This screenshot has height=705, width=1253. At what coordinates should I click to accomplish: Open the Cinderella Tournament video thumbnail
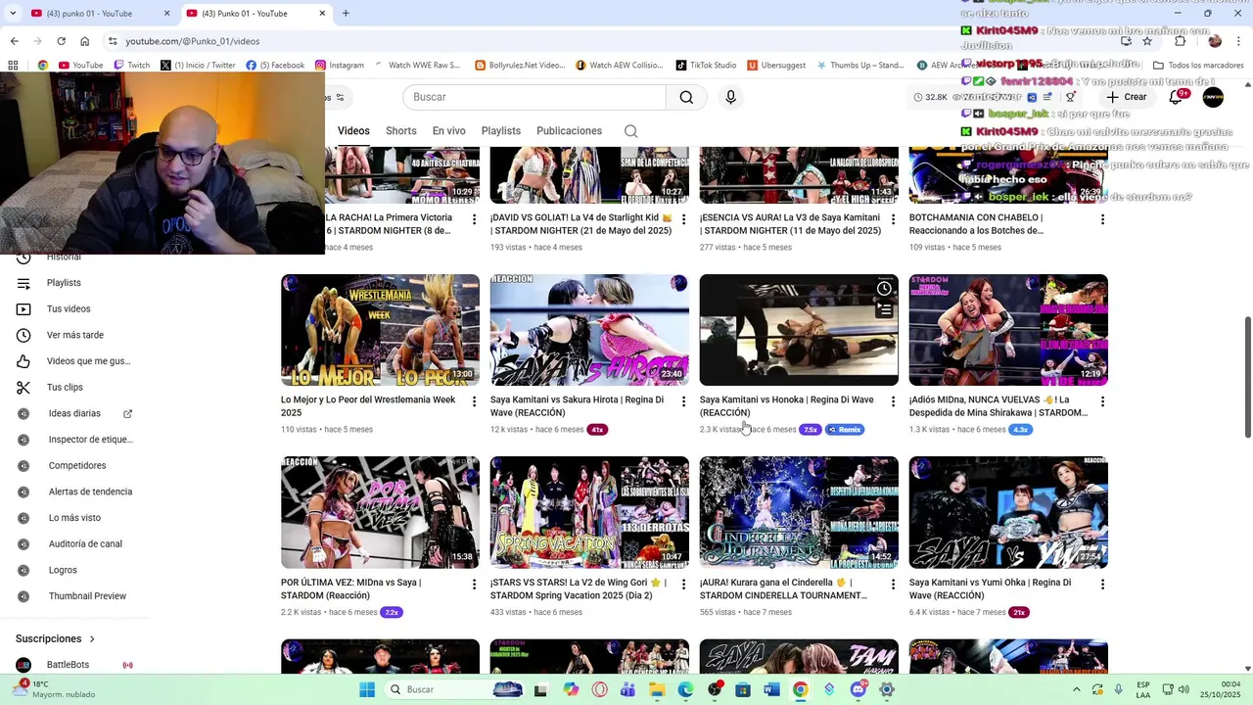799,512
